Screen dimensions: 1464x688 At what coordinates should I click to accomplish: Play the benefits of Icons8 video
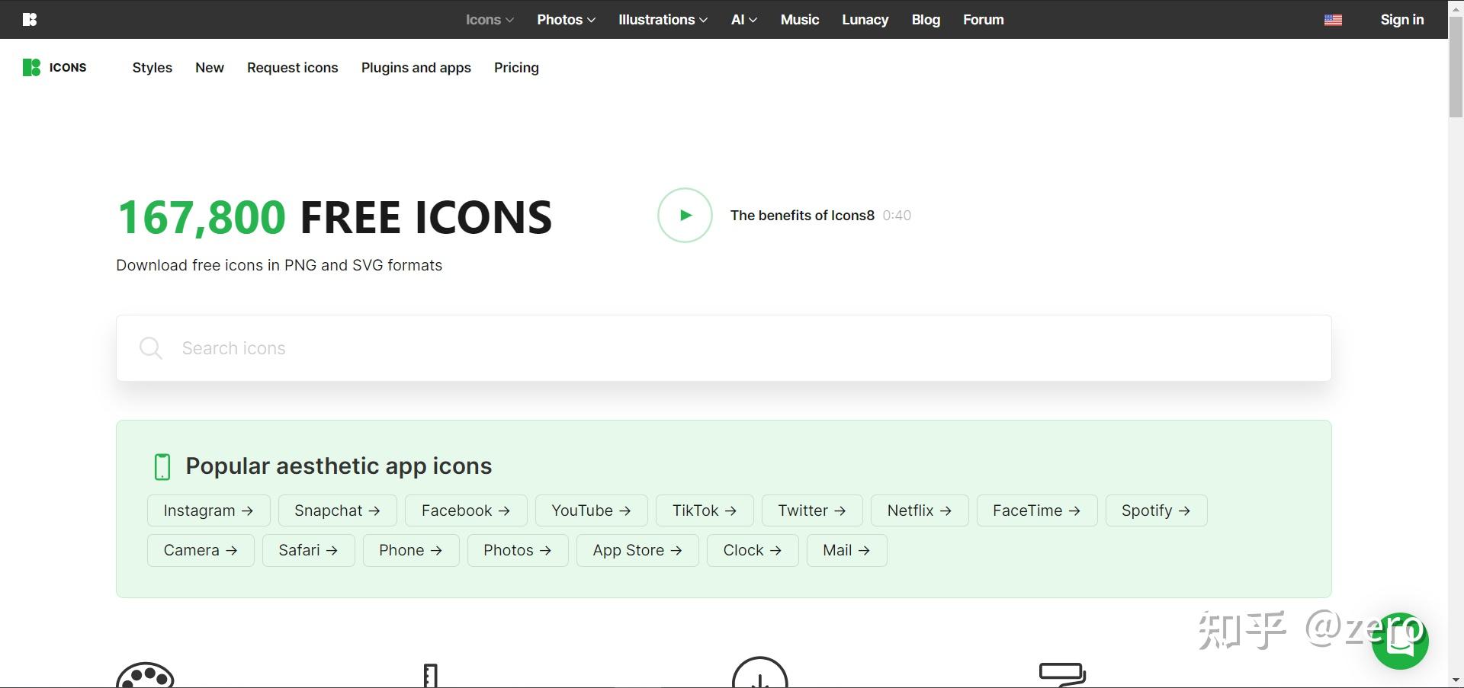pos(685,216)
